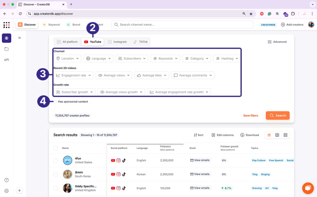Open the Hashtag filter dropdown
This screenshot has width=317, height=197.
tap(227, 58)
